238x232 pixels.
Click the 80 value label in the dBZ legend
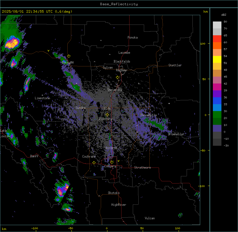(x=225, y=22)
